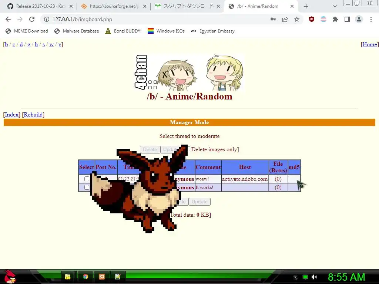Image resolution: width=379 pixels, height=284 pixels.
Task: Click the 4chan anime banner image
Action: [189, 72]
